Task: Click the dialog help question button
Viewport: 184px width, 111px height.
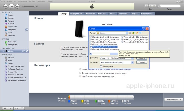Action: 144,29
